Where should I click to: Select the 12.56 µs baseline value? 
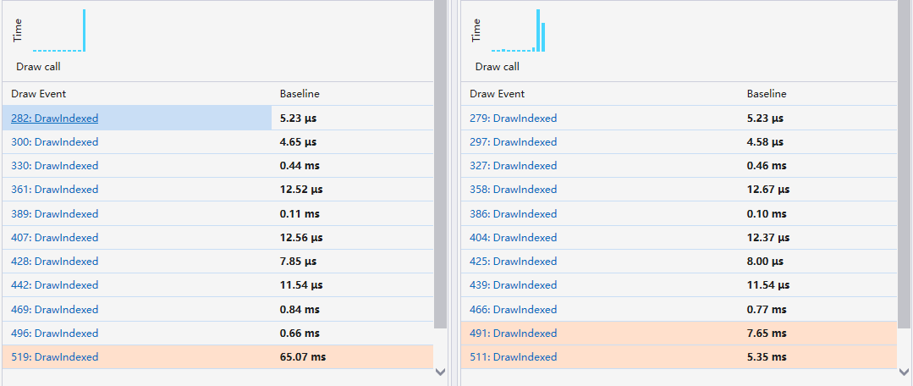point(301,238)
